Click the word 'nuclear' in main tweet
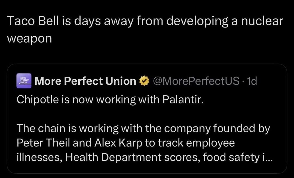The width and height of the screenshot is (294, 178). pos(262,21)
